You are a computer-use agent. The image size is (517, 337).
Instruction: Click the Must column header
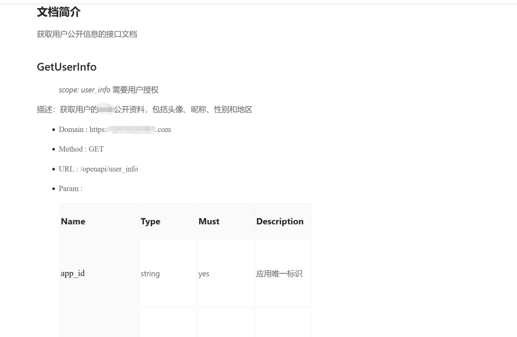[x=226, y=221]
